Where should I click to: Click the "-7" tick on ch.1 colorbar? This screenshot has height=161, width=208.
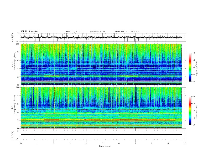pyautogui.click(x=194, y=82)
